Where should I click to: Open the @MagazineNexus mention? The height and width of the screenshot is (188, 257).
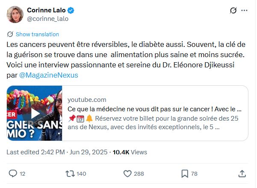[x=49, y=75]
